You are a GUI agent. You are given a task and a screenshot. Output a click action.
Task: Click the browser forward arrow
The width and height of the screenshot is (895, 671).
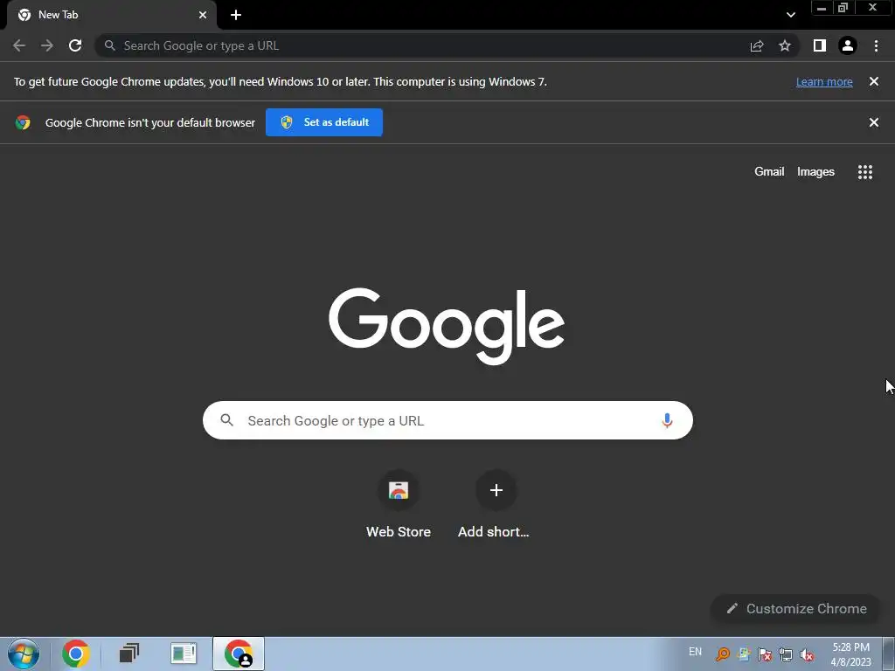click(x=47, y=45)
